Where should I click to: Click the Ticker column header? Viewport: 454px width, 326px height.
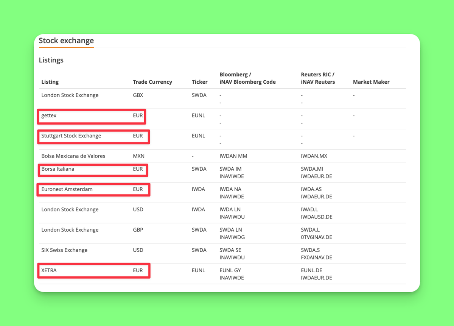tap(199, 82)
